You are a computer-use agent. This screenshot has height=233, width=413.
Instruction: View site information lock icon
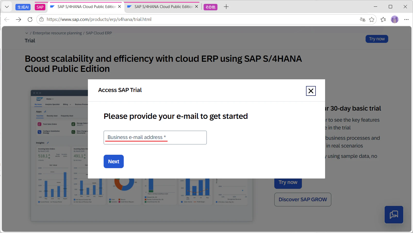coord(42,19)
